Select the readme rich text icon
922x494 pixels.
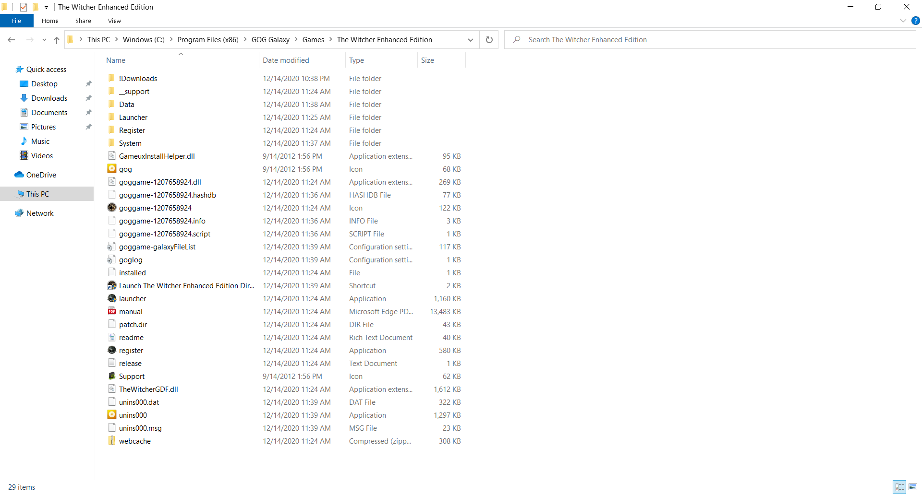(x=111, y=337)
